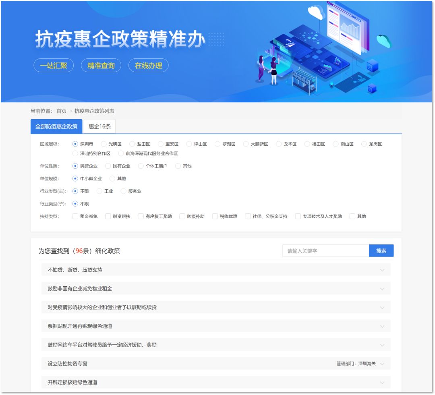Focus the 请输入关键字 search field
Image resolution: width=435 pixels, height=395 pixels.
325,251
